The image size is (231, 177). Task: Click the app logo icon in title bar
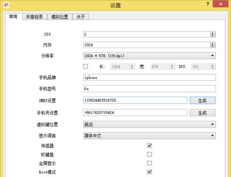[x=6, y=5]
